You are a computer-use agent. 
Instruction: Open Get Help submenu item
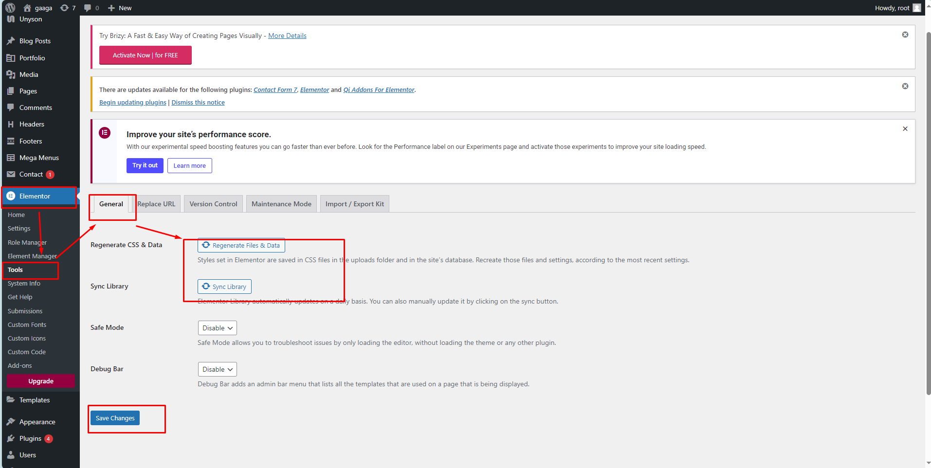click(x=20, y=297)
